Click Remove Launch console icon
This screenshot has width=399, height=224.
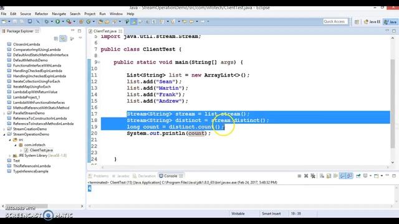(x=306, y=175)
